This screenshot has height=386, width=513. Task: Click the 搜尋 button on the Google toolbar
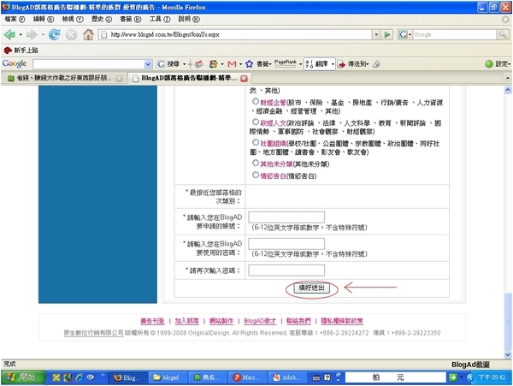click(x=168, y=64)
